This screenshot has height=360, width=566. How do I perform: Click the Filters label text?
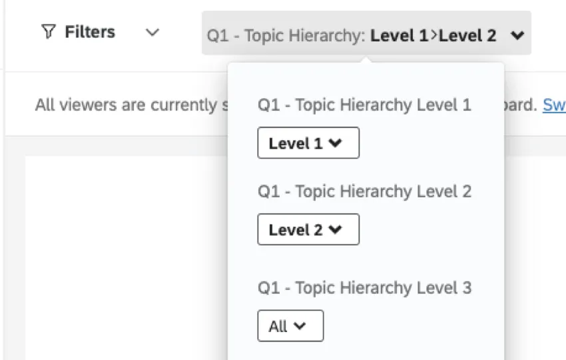(89, 32)
